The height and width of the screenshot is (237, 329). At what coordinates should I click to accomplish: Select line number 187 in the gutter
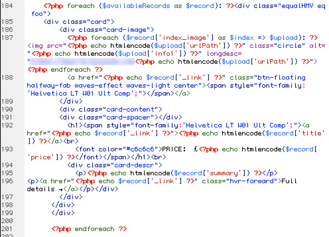[x=7, y=38]
